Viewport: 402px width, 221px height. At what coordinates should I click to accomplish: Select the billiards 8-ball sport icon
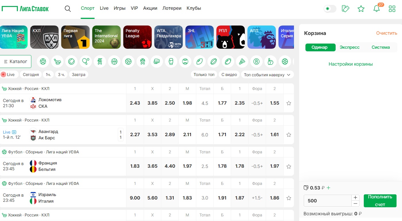256,61
